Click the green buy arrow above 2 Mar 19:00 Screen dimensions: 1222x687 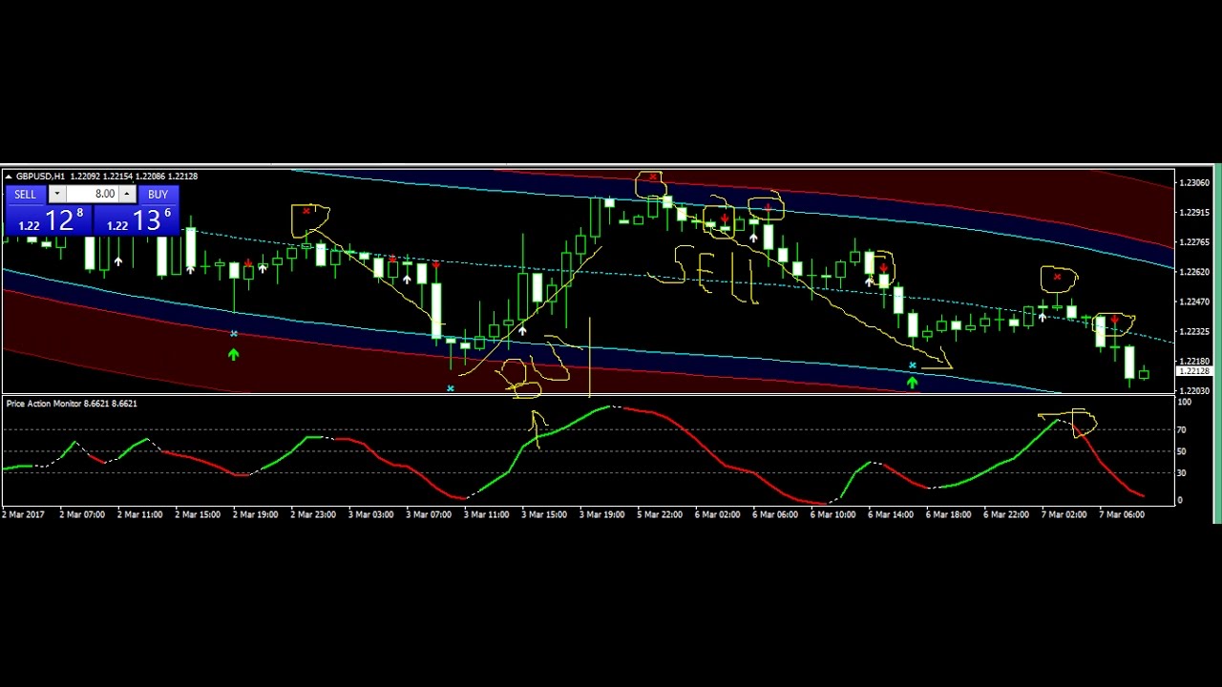click(234, 355)
